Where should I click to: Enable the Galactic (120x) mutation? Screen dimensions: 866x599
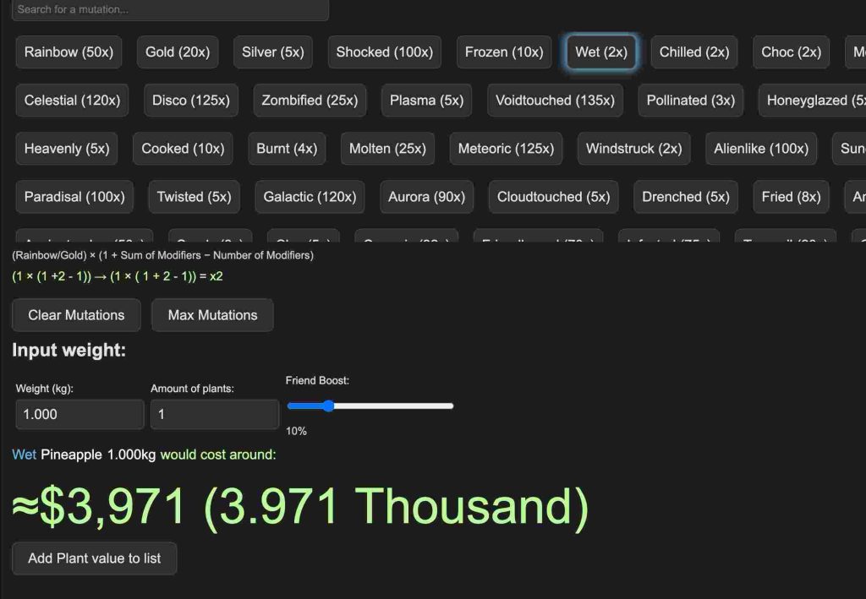(310, 197)
